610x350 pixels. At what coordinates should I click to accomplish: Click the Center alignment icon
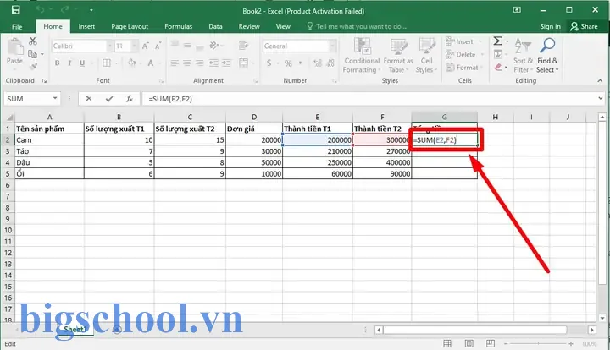[187, 63]
